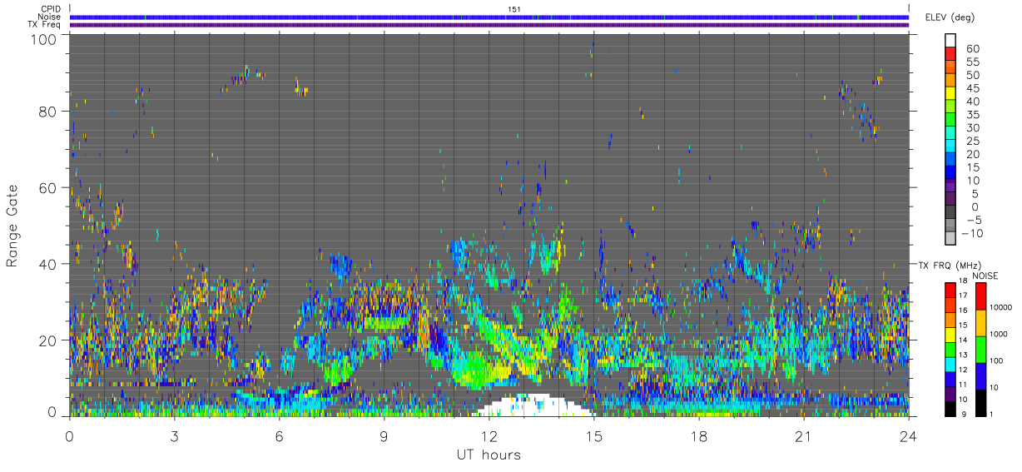Click the 'ELEV (deg)' legend title
1022x472 pixels.
click(950, 17)
